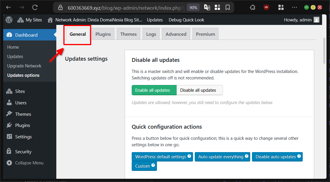The width and height of the screenshot is (330, 182).
Task: Click the bookmark icon in the address bar
Action: coord(228,7)
